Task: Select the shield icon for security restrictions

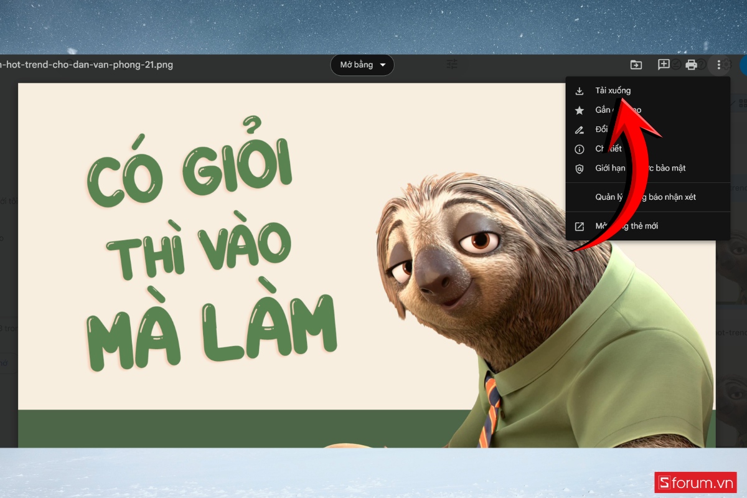Action: (579, 168)
